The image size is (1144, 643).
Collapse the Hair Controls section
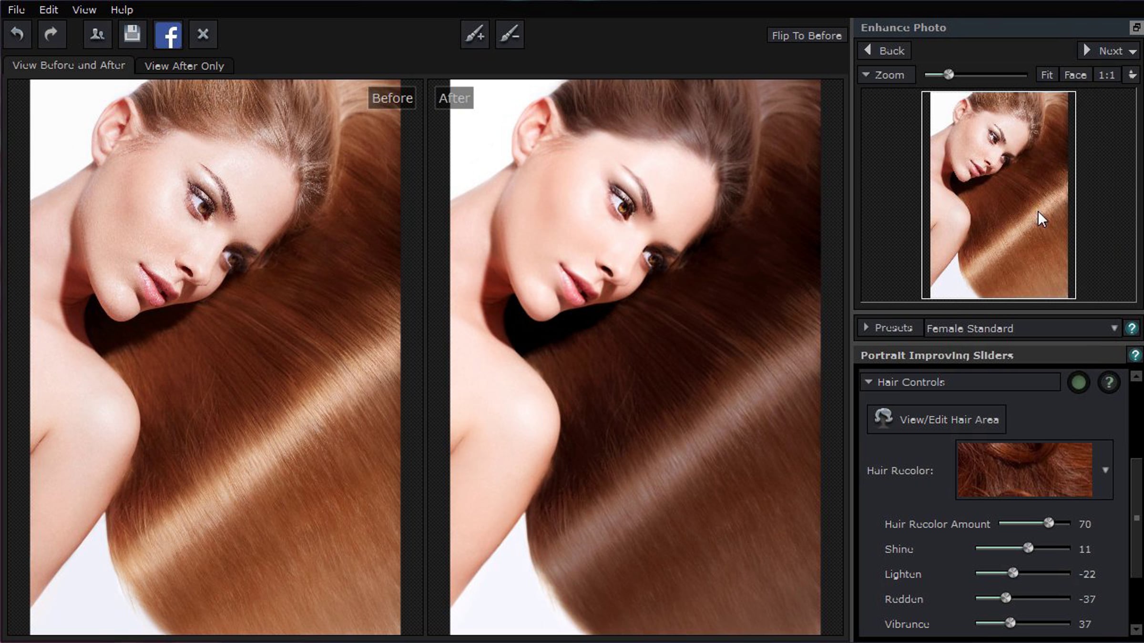[868, 382]
